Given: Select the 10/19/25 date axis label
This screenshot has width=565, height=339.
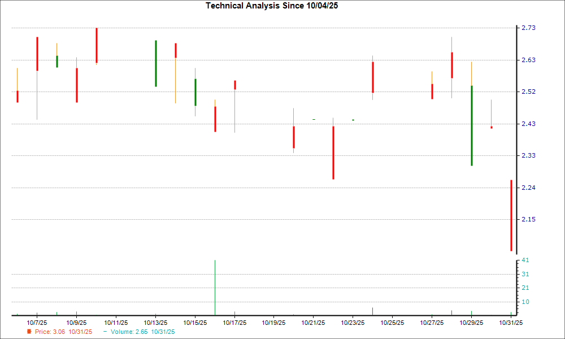Looking at the screenshot, I should click(274, 321).
